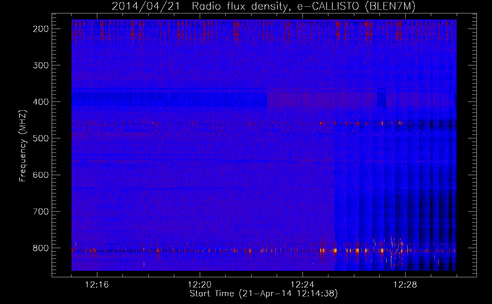Click the 800 frequency tick label

coord(40,248)
